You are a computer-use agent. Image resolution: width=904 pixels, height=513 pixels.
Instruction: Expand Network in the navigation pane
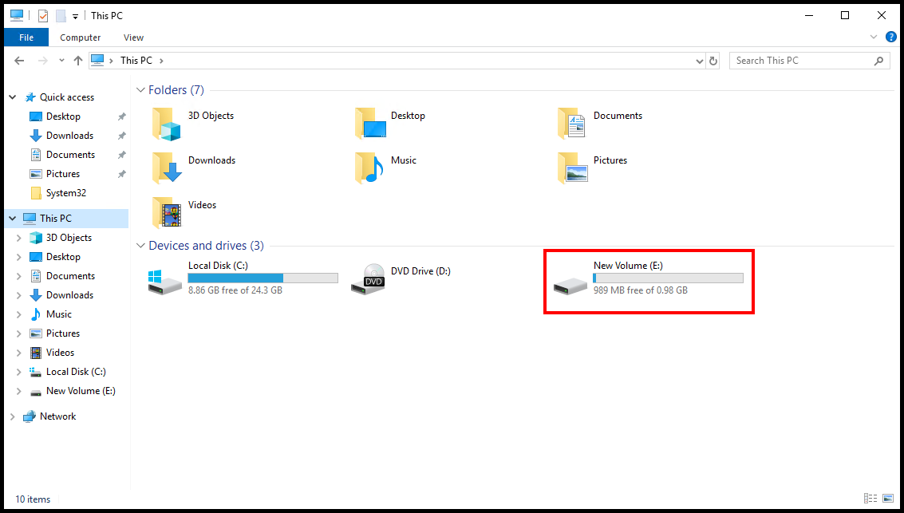coord(12,416)
